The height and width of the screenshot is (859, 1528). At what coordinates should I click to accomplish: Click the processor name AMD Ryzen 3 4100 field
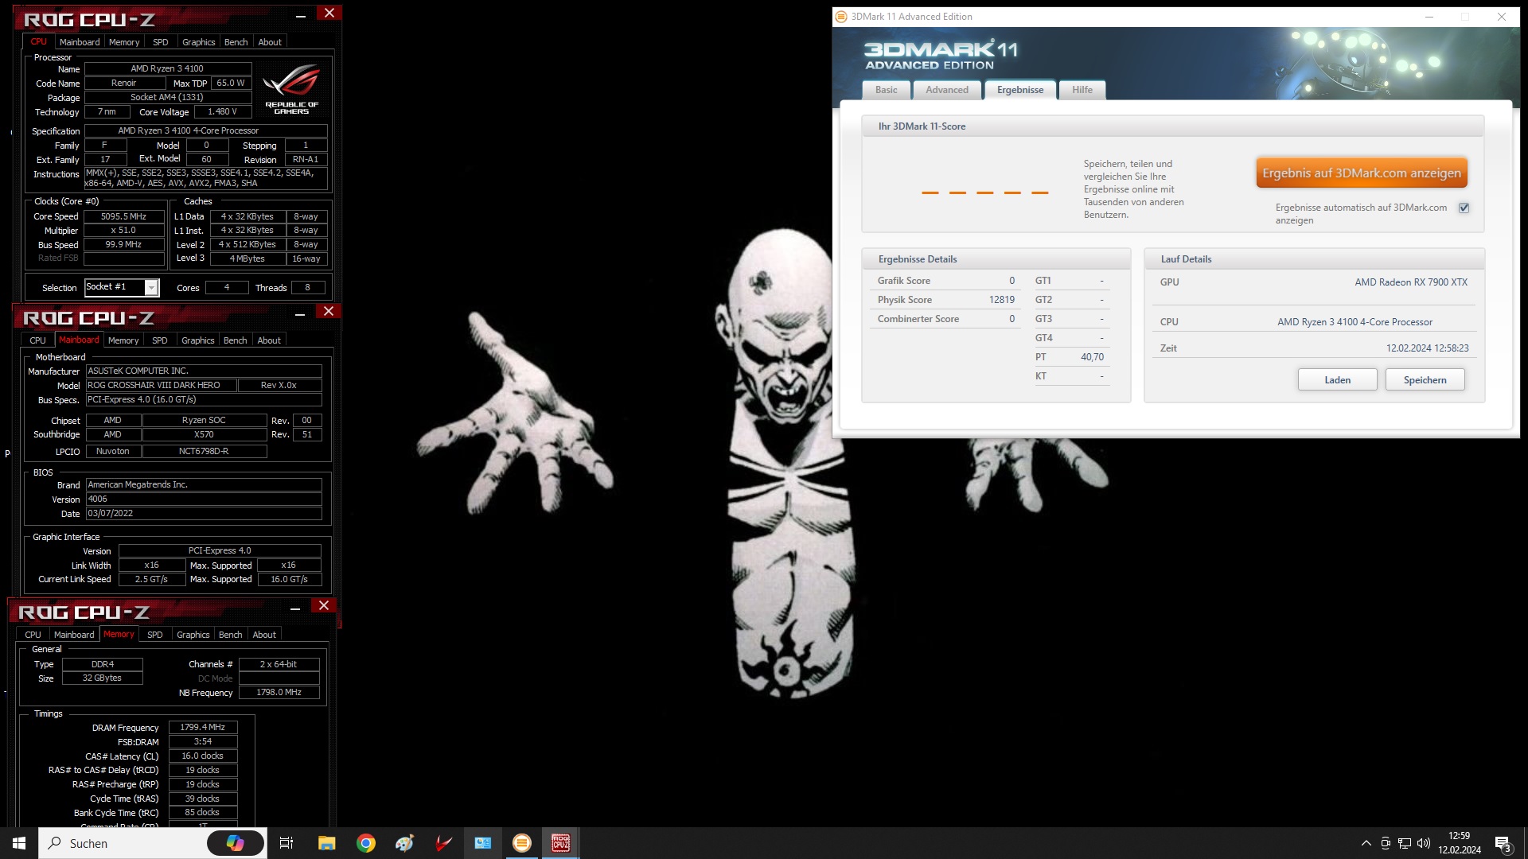click(168, 68)
